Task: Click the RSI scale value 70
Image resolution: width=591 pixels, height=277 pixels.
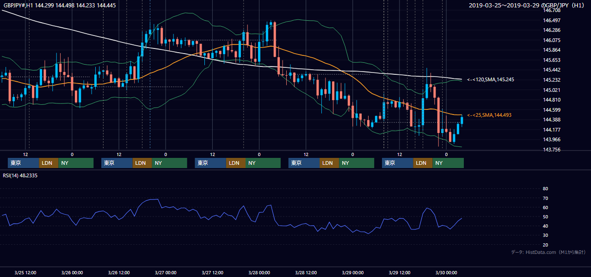Action: click(x=545, y=198)
